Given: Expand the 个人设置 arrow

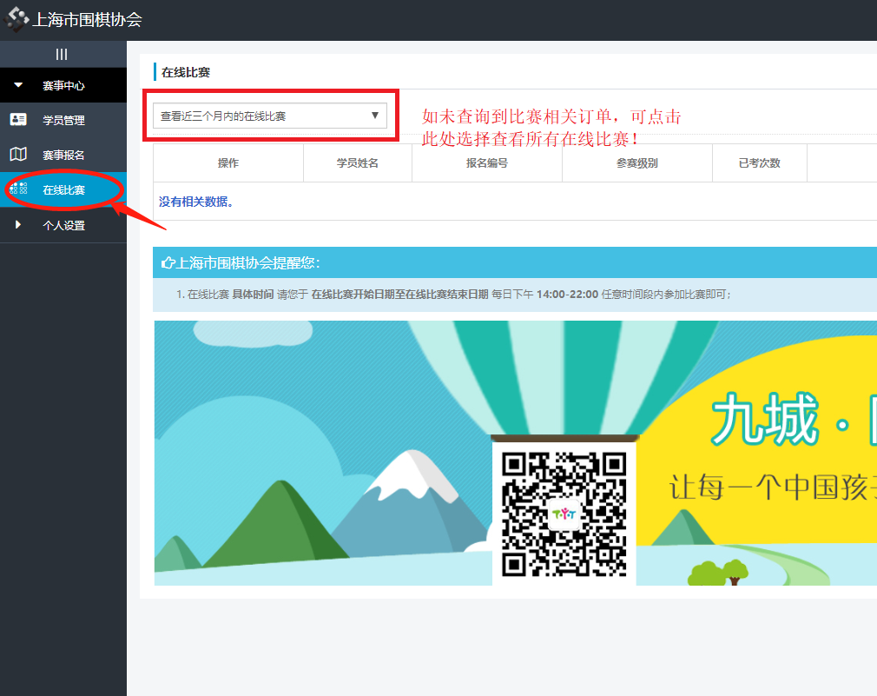Looking at the screenshot, I should click(18, 225).
